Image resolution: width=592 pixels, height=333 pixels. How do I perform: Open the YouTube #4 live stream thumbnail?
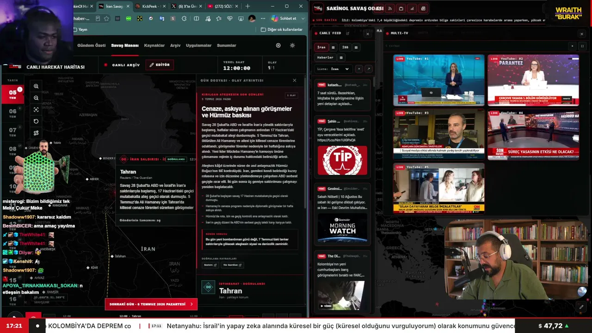[x=533, y=134]
